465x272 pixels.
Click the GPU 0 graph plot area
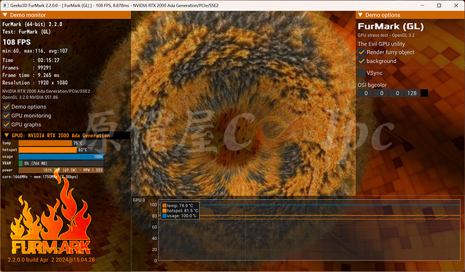(x=309, y=230)
